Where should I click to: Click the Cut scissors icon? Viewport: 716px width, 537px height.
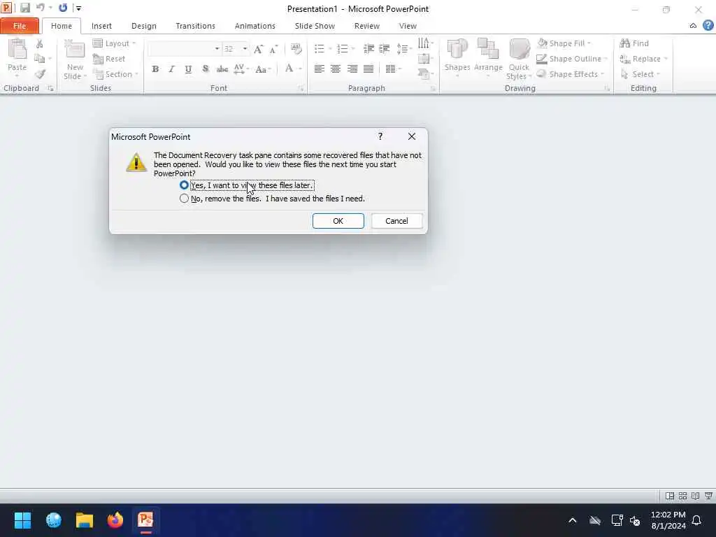pos(40,44)
